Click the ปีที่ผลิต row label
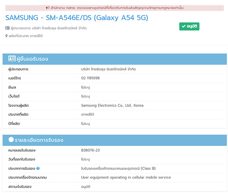 tap(14, 124)
